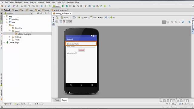The width and height of the screenshot is (194, 109).
Task: Zoom in on the design preview
Action: [x=172, y=22]
